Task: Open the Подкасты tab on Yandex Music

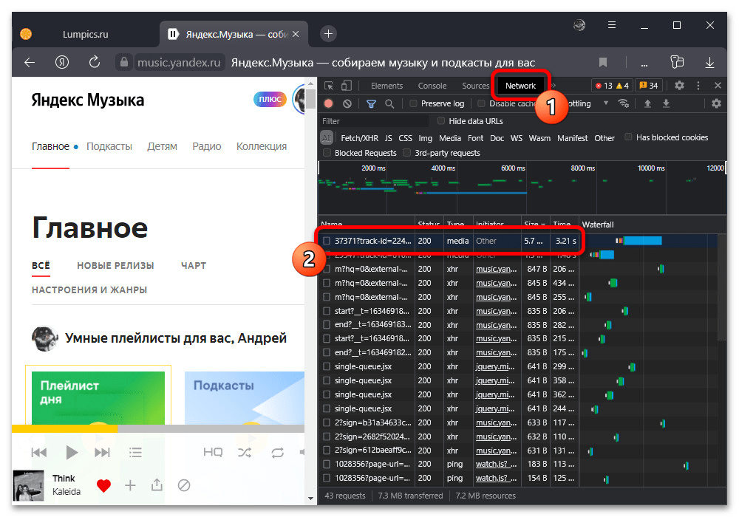Action: tap(109, 146)
